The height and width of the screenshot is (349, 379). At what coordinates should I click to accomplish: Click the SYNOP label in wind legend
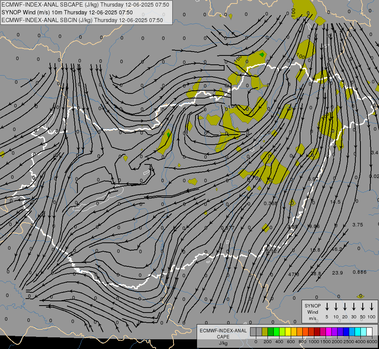(312, 306)
